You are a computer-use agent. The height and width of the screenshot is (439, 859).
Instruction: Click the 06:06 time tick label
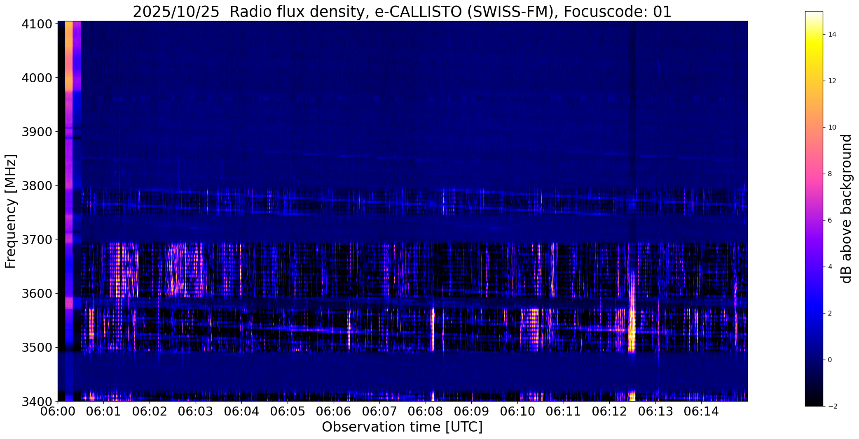click(334, 411)
